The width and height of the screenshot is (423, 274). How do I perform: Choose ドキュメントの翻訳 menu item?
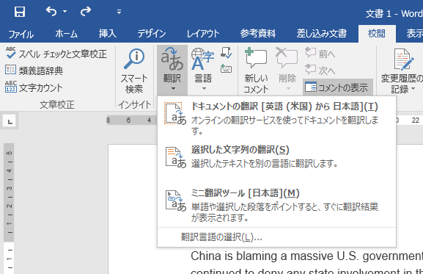pos(277,118)
